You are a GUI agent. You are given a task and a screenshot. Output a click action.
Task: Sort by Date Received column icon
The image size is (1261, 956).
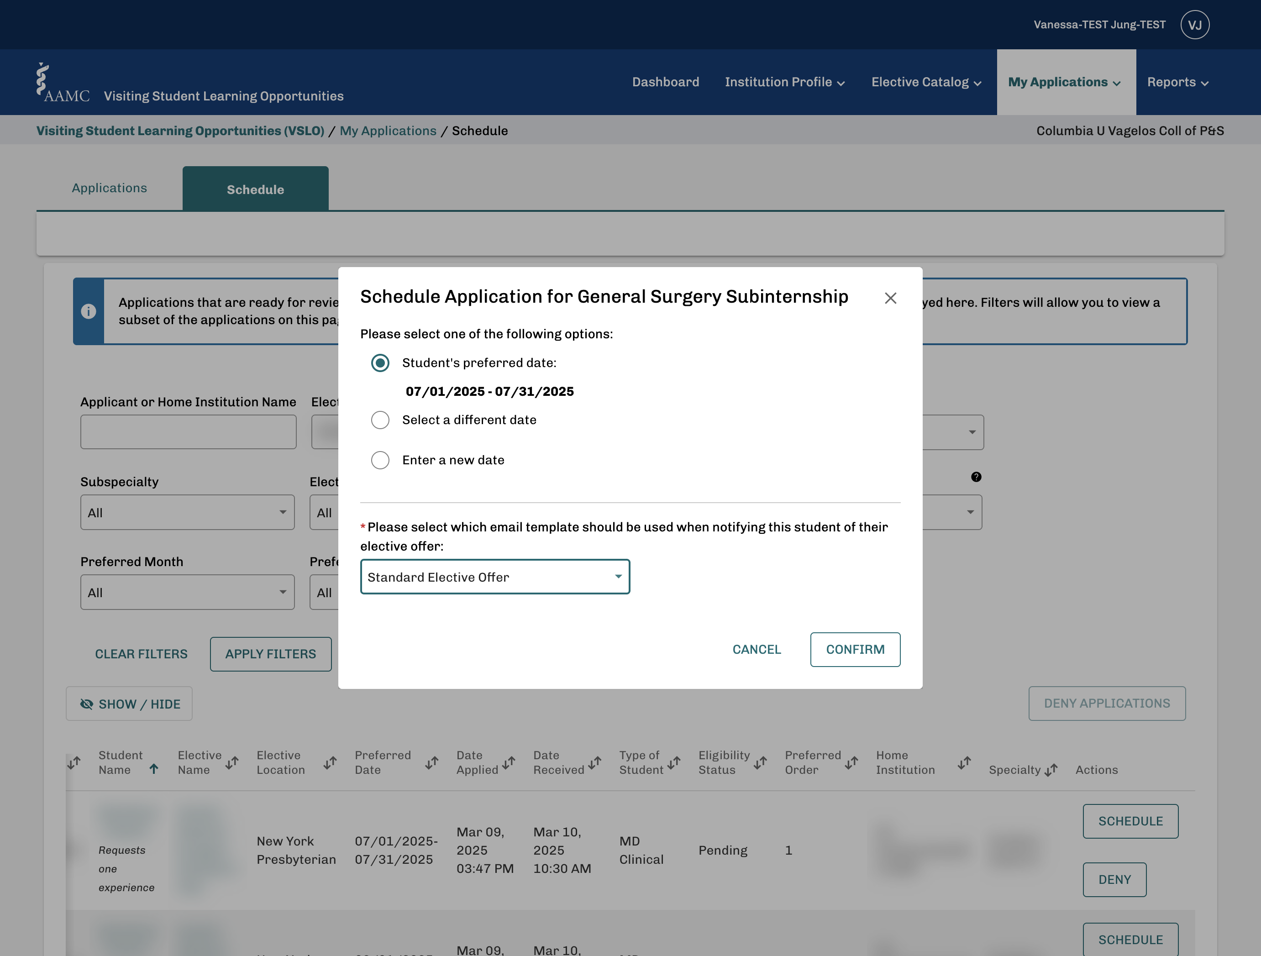[x=594, y=763]
